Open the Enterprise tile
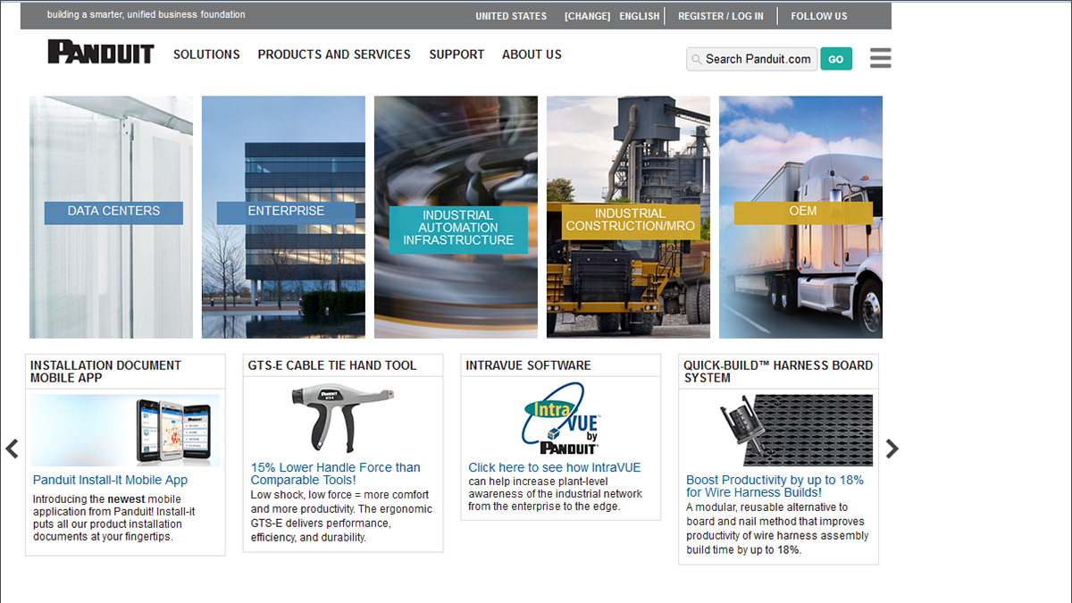The width and height of the screenshot is (1072, 603). 283,217
